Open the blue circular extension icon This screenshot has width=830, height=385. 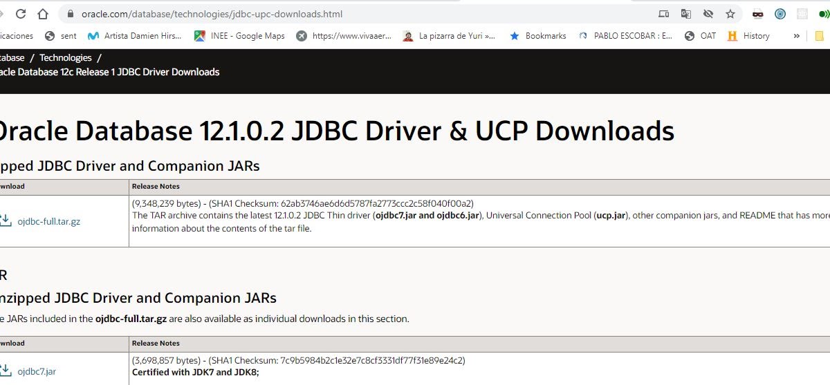pos(780,14)
